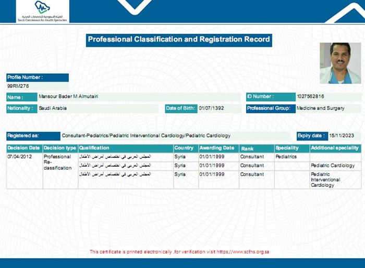Select the profile number 99RM276
This screenshot has height=268, width=365.
click(x=18, y=85)
